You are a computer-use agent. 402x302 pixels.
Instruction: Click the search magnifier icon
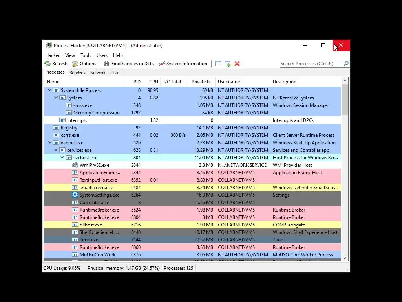click(346, 63)
